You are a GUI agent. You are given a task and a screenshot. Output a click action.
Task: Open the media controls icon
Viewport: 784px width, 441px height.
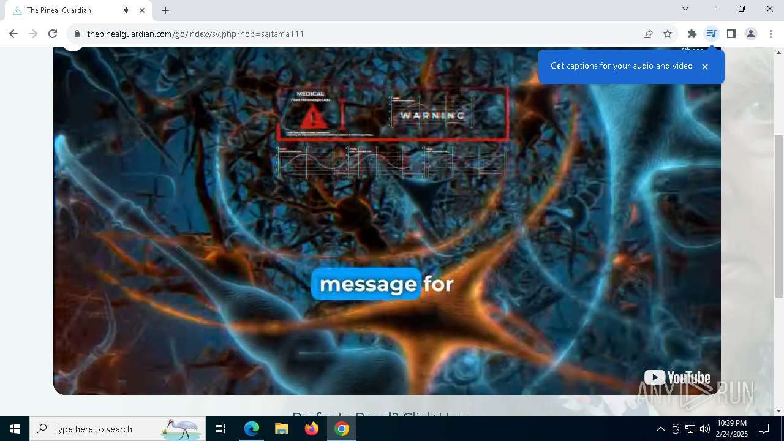pos(711,34)
